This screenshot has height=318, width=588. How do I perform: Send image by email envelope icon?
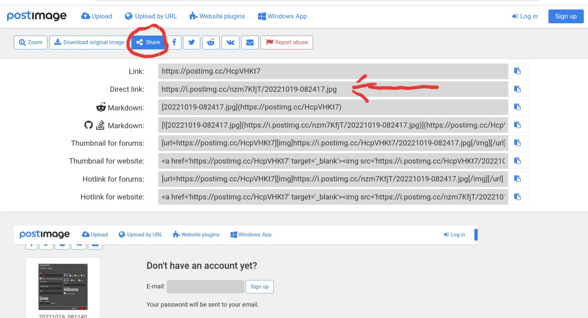[x=250, y=42]
